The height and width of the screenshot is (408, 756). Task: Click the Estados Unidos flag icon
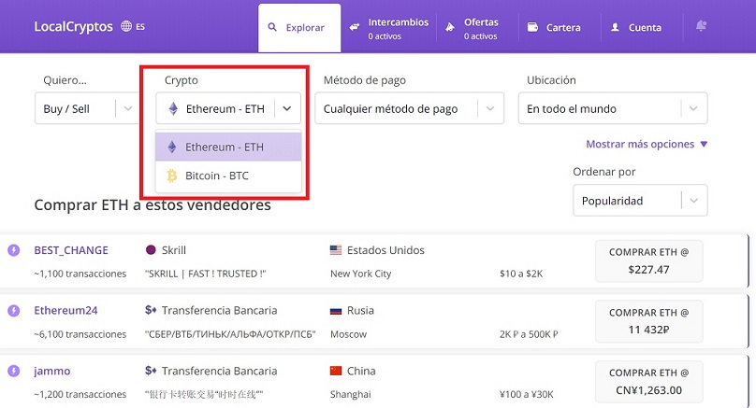[336, 249]
